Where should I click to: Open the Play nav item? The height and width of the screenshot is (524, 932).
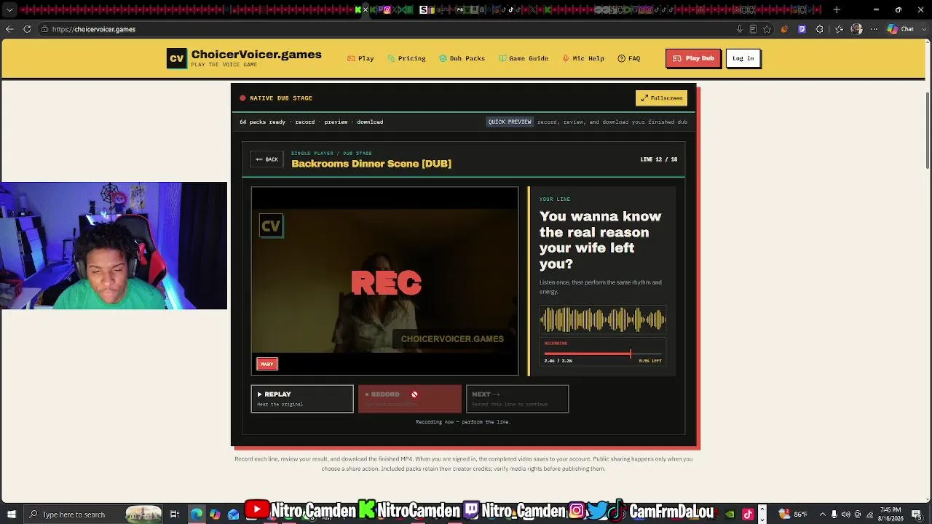click(360, 58)
